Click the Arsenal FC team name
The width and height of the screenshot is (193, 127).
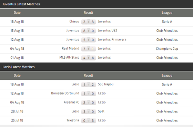pyautogui.click(x=71, y=102)
